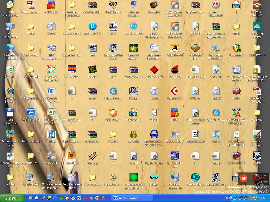
Task: Launch StrongDC shortcut icon
Action: 154,5
